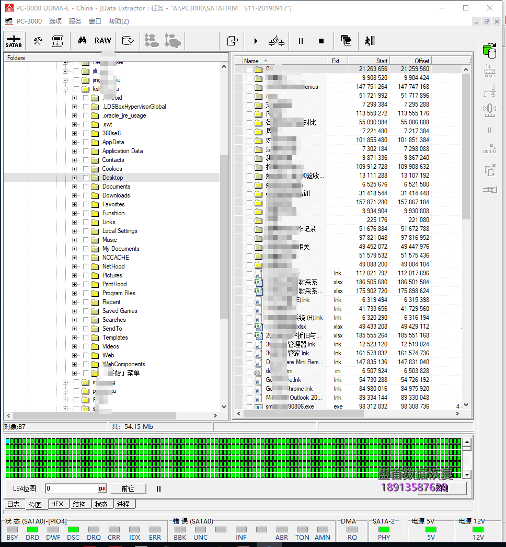Check the Downloads folder checkbox
Image resolution: width=506 pixels, height=547 pixels.
pyautogui.click(x=86, y=195)
